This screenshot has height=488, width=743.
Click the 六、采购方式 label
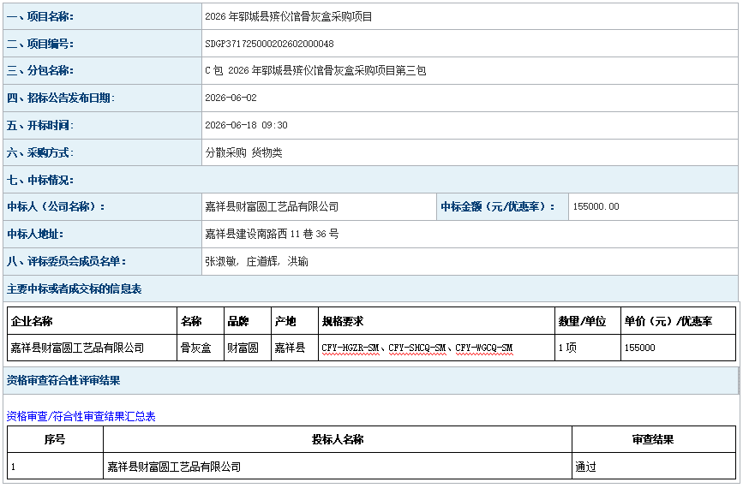pyautogui.click(x=40, y=152)
